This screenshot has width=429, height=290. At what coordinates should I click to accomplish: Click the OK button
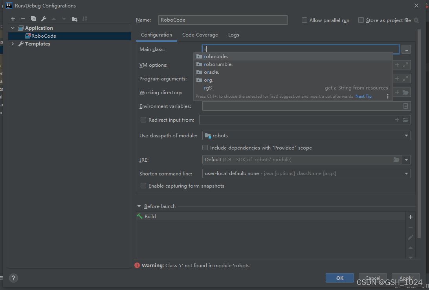pyautogui.click(x=339, y=278)
